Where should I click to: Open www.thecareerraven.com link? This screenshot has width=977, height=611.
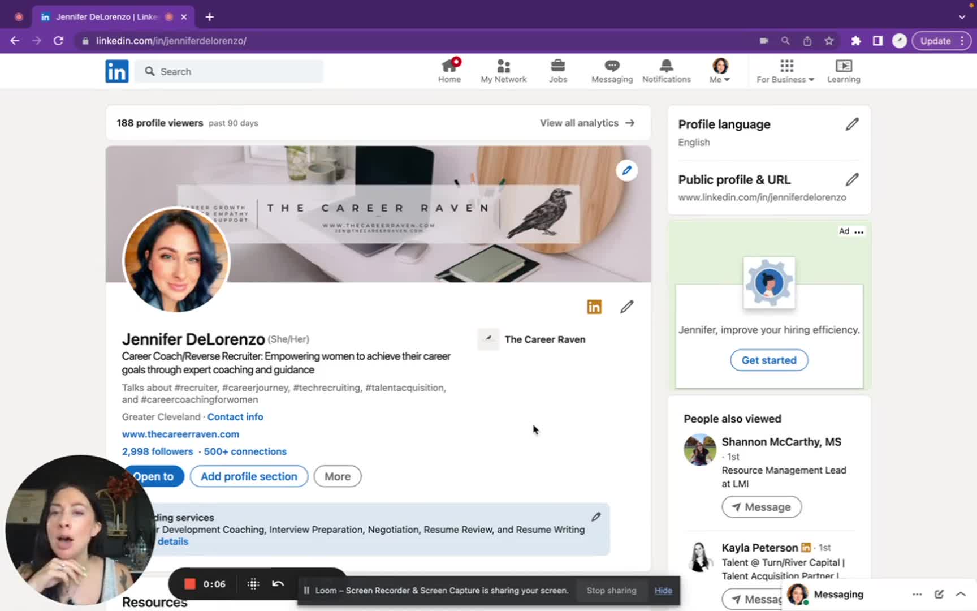tap(180, 434)
